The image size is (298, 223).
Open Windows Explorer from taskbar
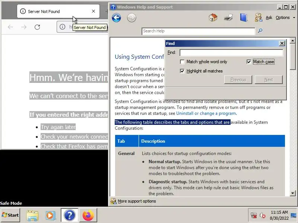click(32, 216)
